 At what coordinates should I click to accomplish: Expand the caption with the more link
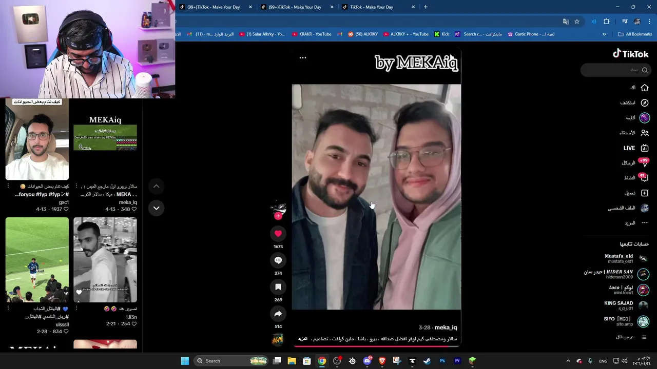303,339
